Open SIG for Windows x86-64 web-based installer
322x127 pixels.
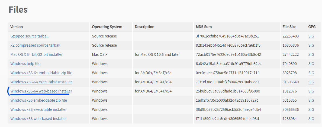click(x=311, y=91)
